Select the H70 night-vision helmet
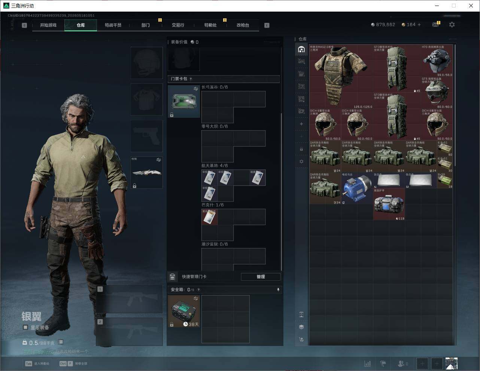The width and height of the screenshot is (480, 371). 437,61
